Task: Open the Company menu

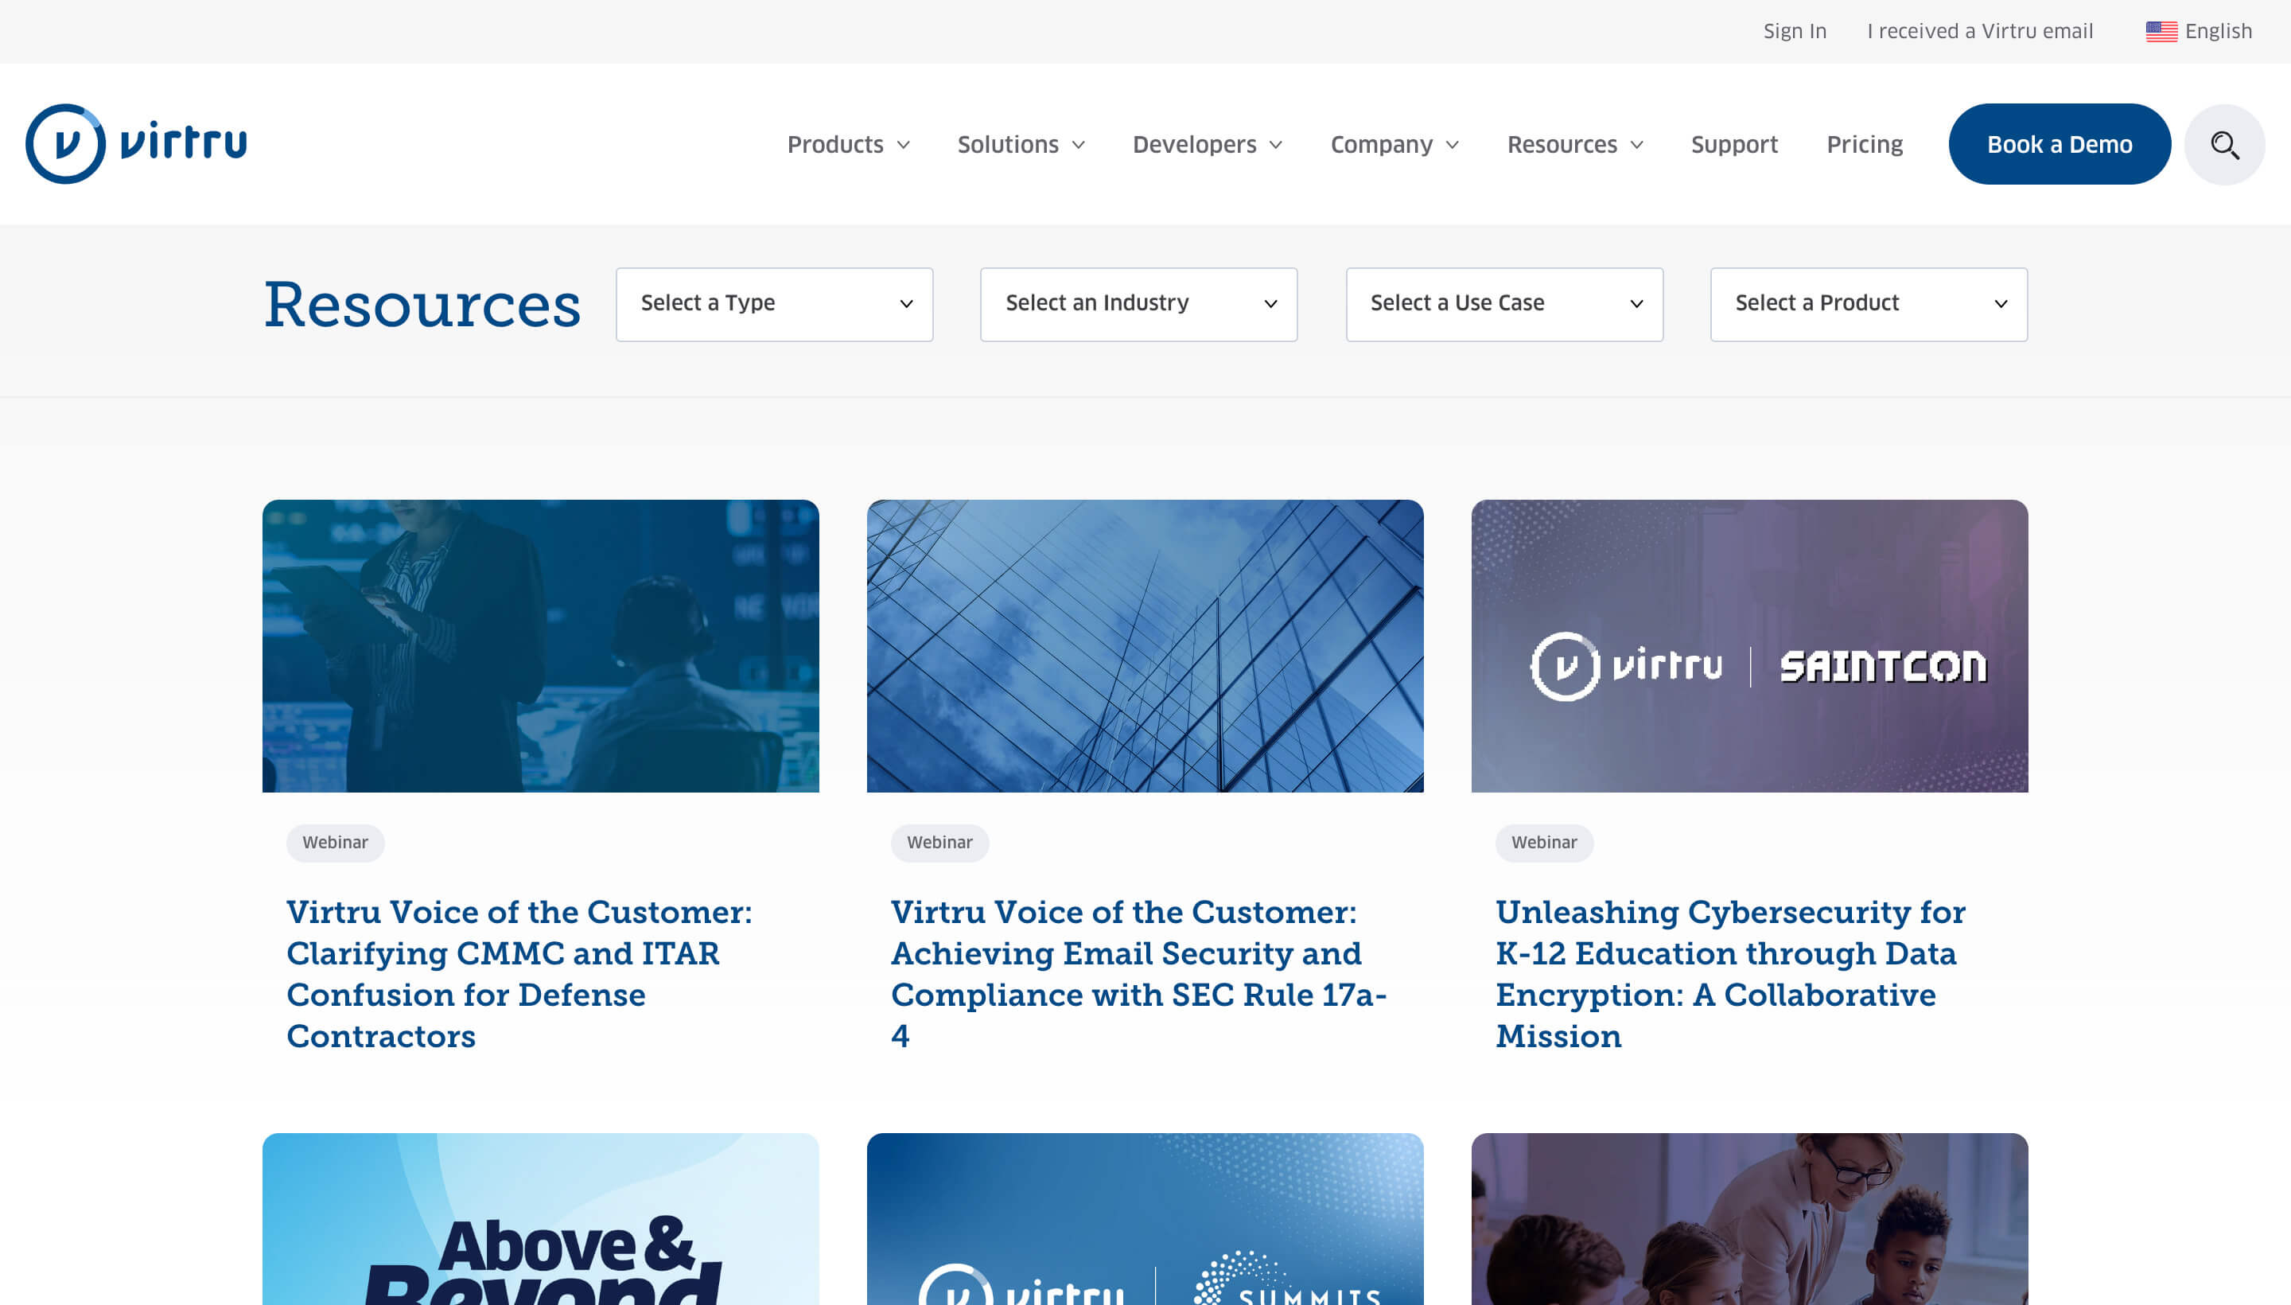Action: click(1395, 144)
